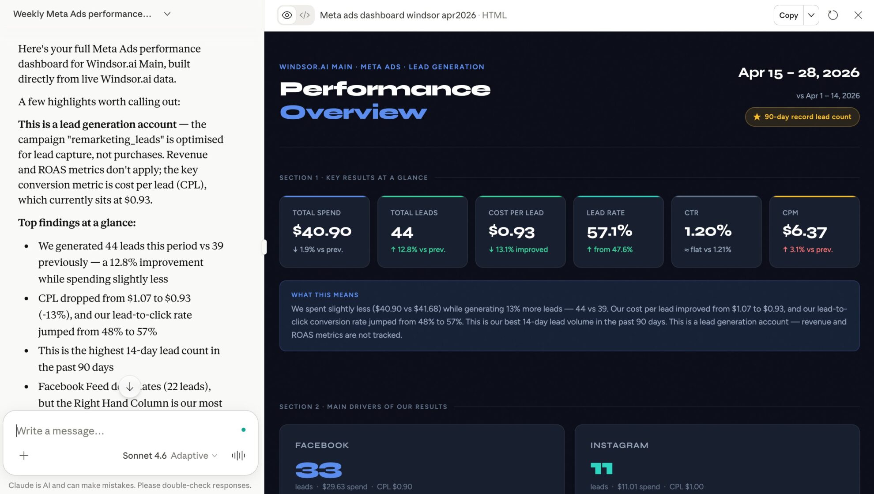Click the 'Meta ads dashboard windsor apr2026' artifact title

(x=398, y=15)
